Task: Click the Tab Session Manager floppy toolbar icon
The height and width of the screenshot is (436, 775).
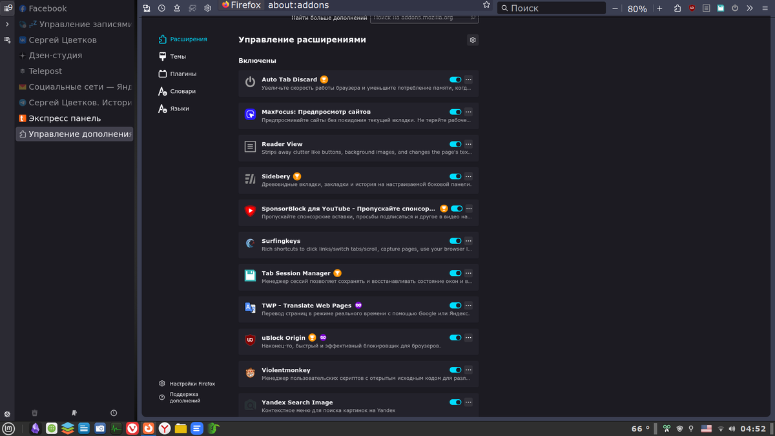Action: point(721,8)
